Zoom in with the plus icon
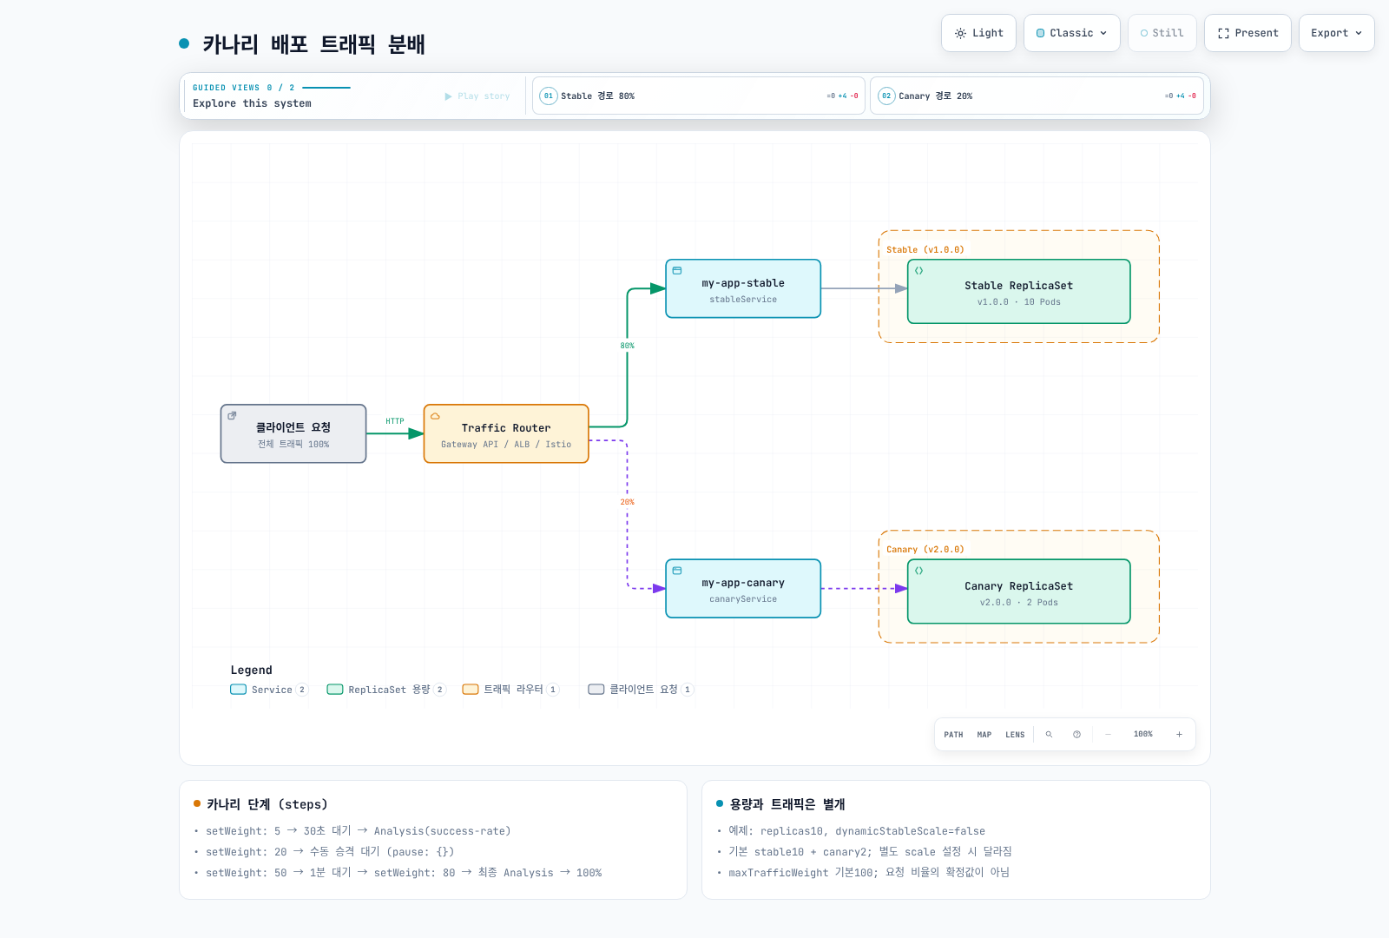1389x938 pixels. tap(1179, 735)
